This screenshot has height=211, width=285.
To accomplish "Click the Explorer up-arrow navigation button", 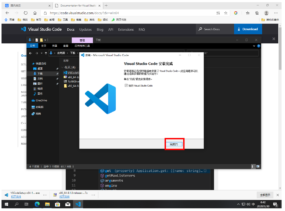I will coord(46,53).
